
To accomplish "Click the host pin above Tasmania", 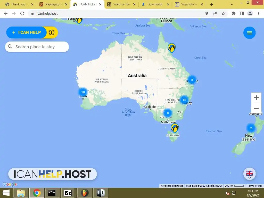I will 175,128.
